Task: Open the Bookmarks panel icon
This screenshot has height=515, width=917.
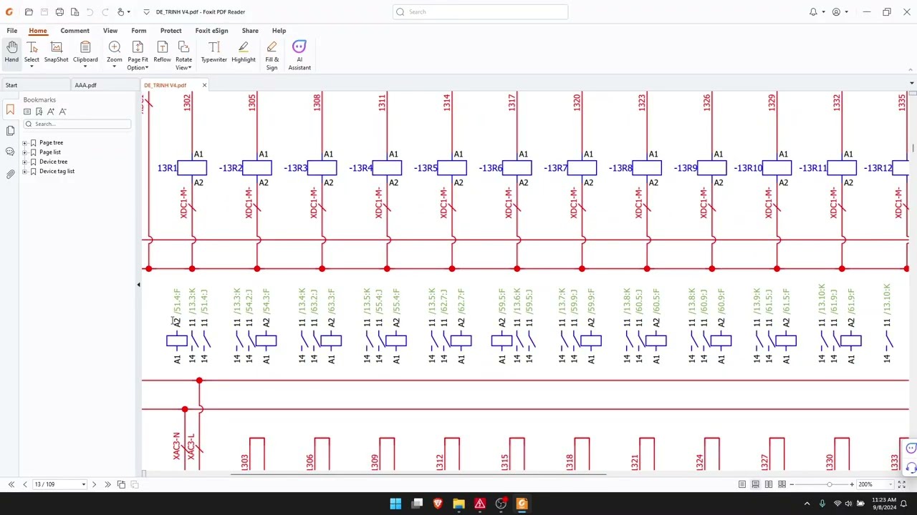Action: [x=10, y=110]
